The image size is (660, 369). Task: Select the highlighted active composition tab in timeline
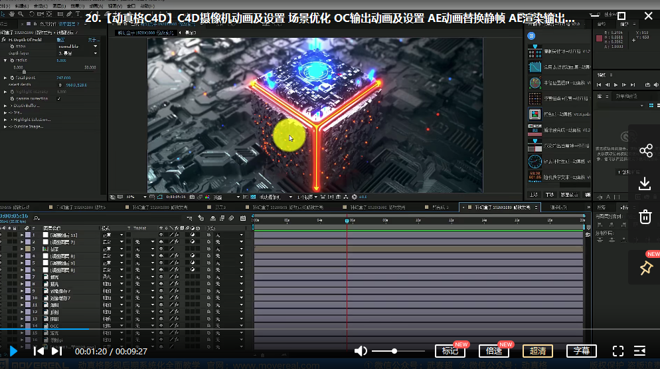click(x=501, y=207)
